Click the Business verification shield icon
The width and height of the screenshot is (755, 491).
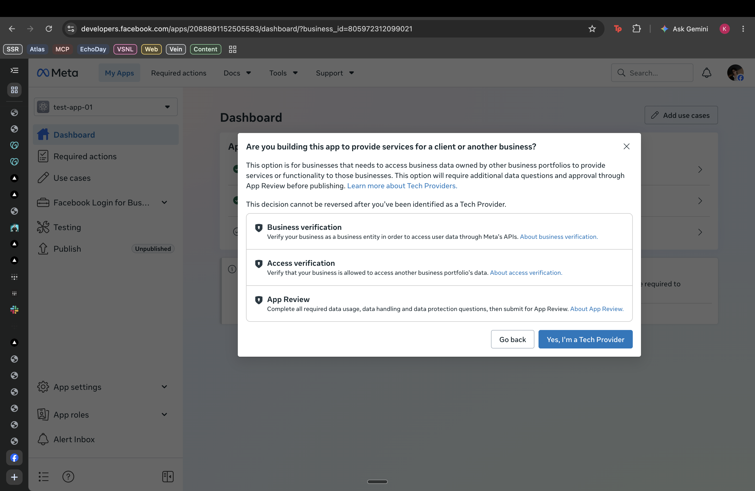coord(259,228)
